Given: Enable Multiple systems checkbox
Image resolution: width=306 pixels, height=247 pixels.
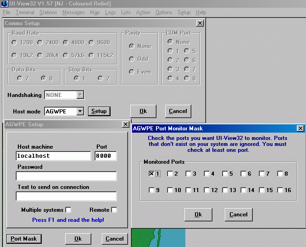Looking at the screenshot, I should tap(68, 210).
